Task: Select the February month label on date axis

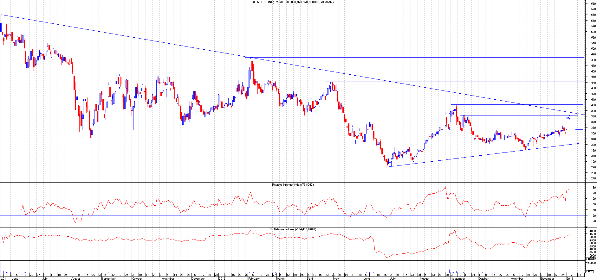Action: (x=254, y=278)
